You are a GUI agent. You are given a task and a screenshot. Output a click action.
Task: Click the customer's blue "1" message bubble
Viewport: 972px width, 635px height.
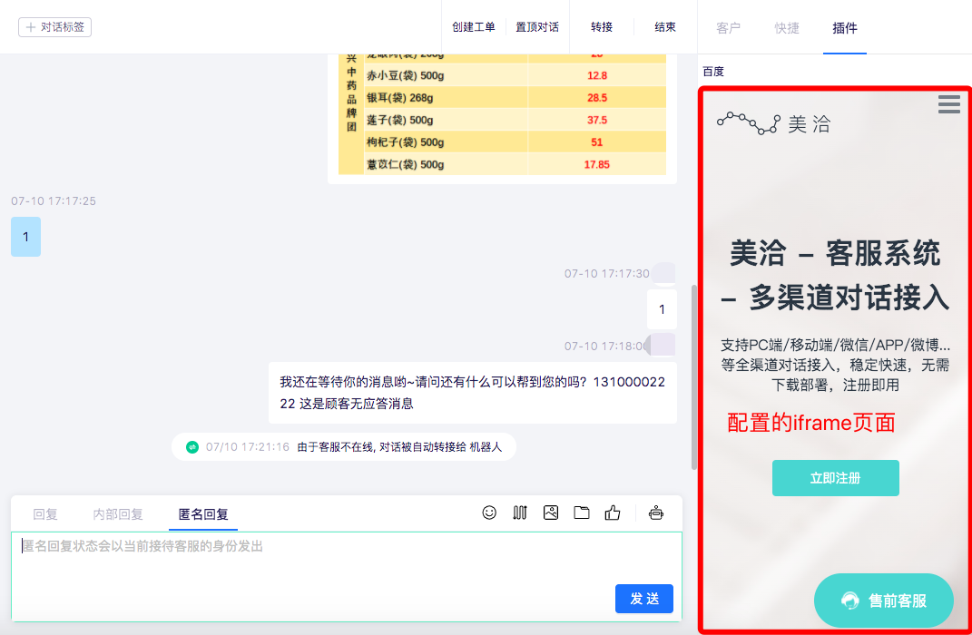[x=26, y=237]
